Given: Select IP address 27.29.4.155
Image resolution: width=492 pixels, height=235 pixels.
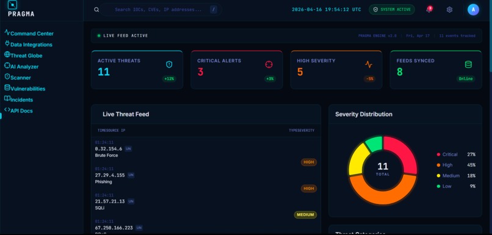Looking at the screenshot, I should point(110,175).
